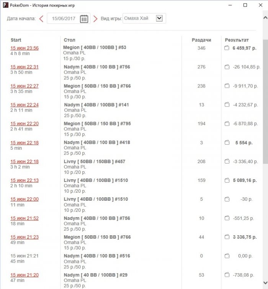The height and width of the screenshot is (289, 268).
Task: Go to previous date with left arrow
Action: pyautogui.click(x=42, y=19)
